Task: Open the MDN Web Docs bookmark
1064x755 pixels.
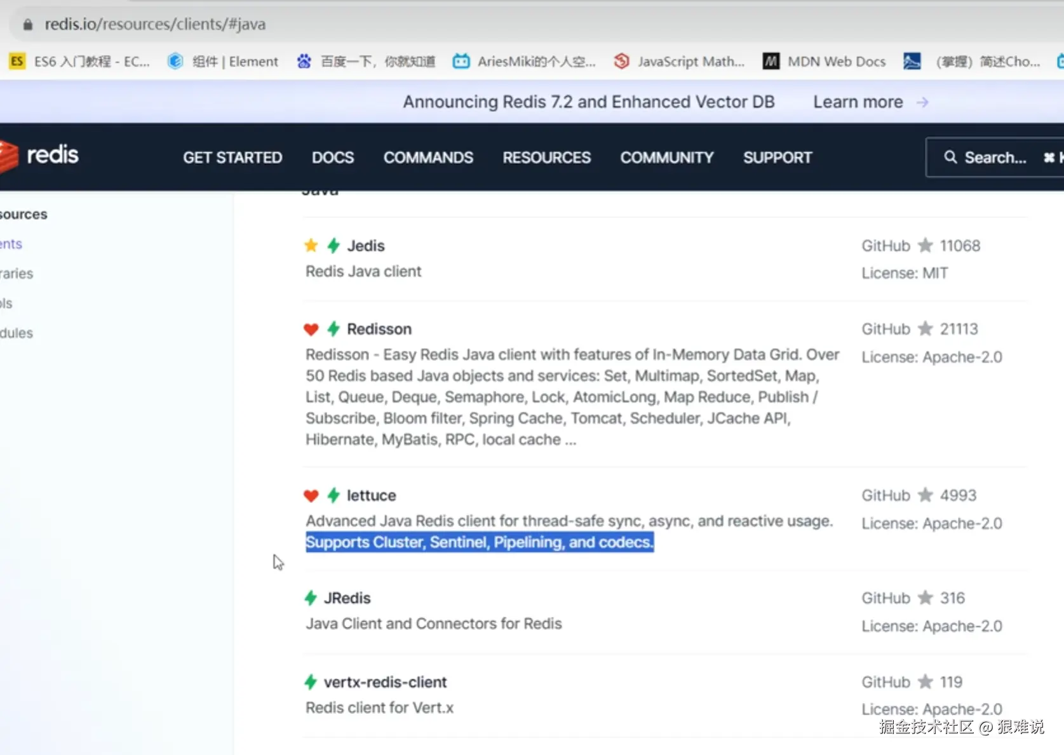Action: click(825, 62)
